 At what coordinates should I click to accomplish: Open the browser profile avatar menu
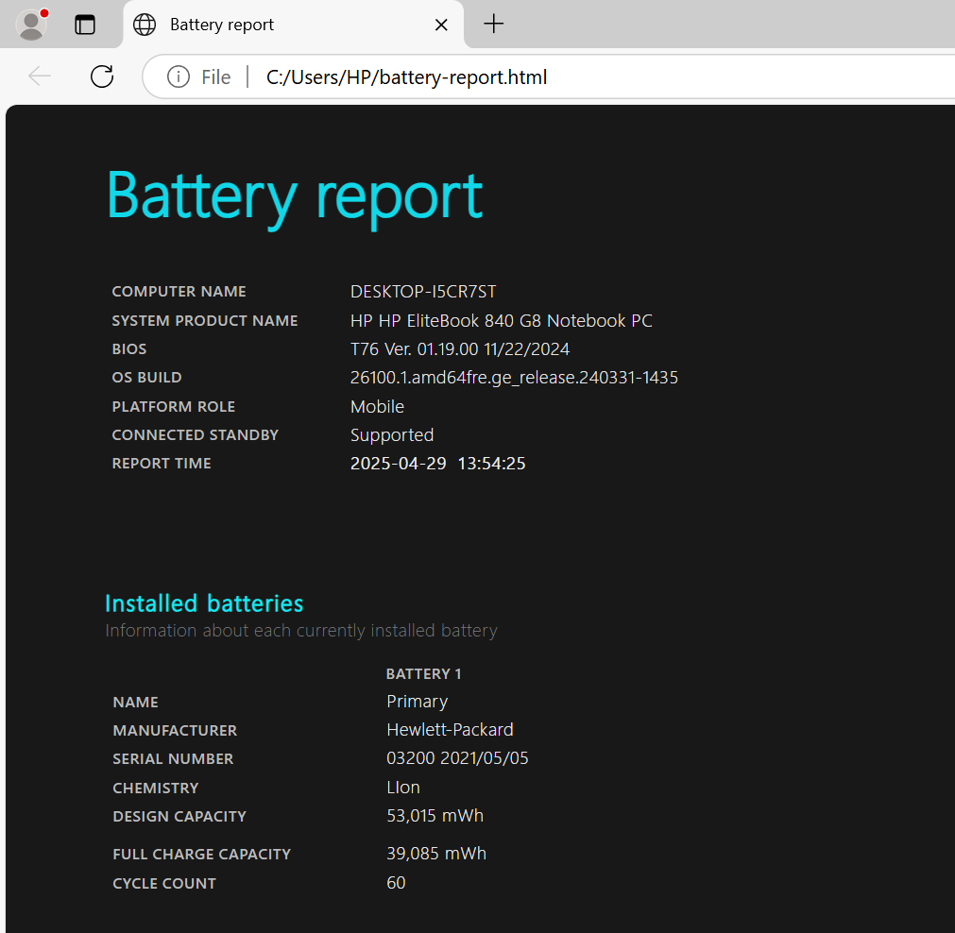[x=32, y=25]
